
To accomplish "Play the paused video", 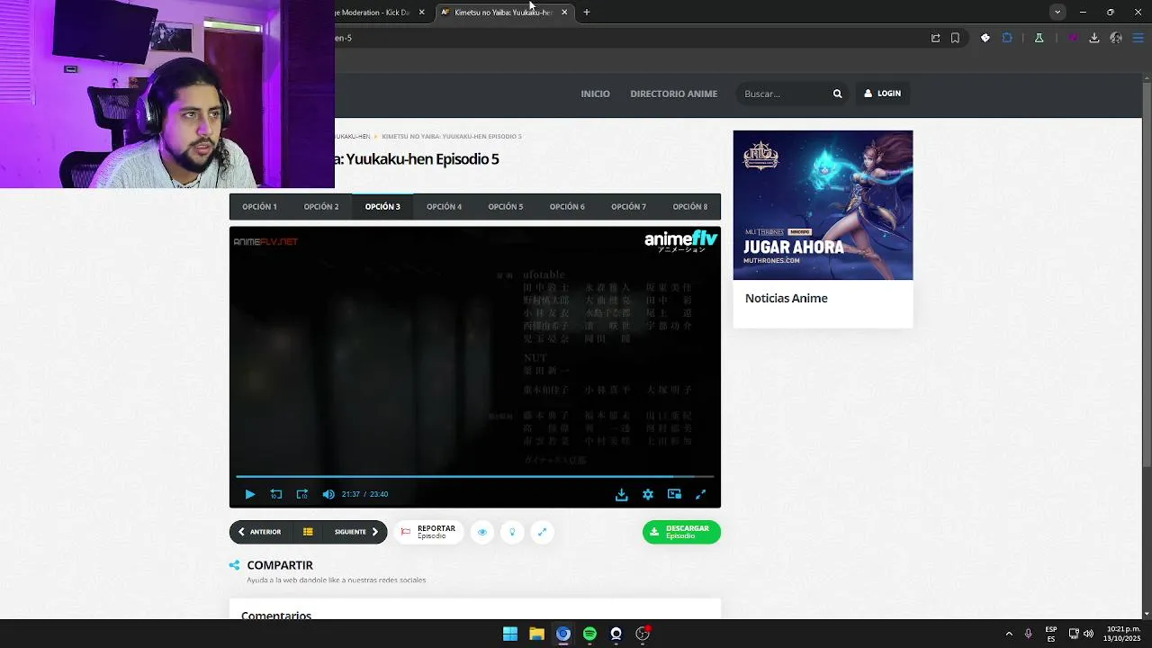I will coord(250,494).
